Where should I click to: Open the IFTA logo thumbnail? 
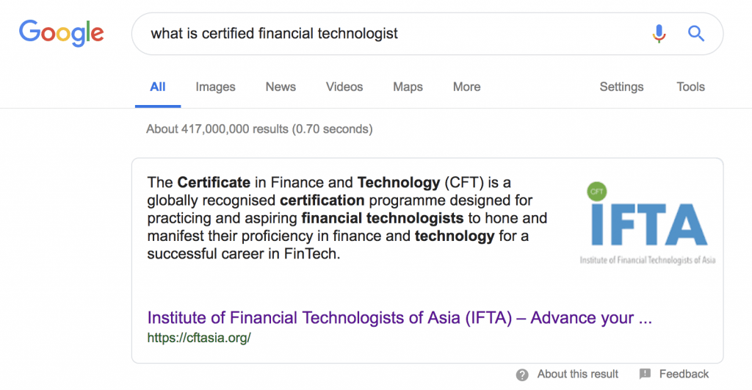click(x=648, y=223)
